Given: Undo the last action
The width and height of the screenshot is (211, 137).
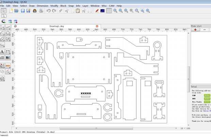Looking at the screenshot, I should (x=48, y=11).
